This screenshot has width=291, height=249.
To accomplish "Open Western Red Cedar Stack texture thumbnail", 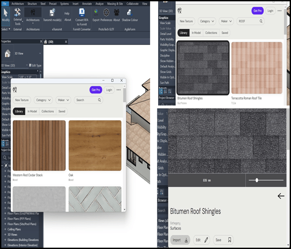I will 39,146.
